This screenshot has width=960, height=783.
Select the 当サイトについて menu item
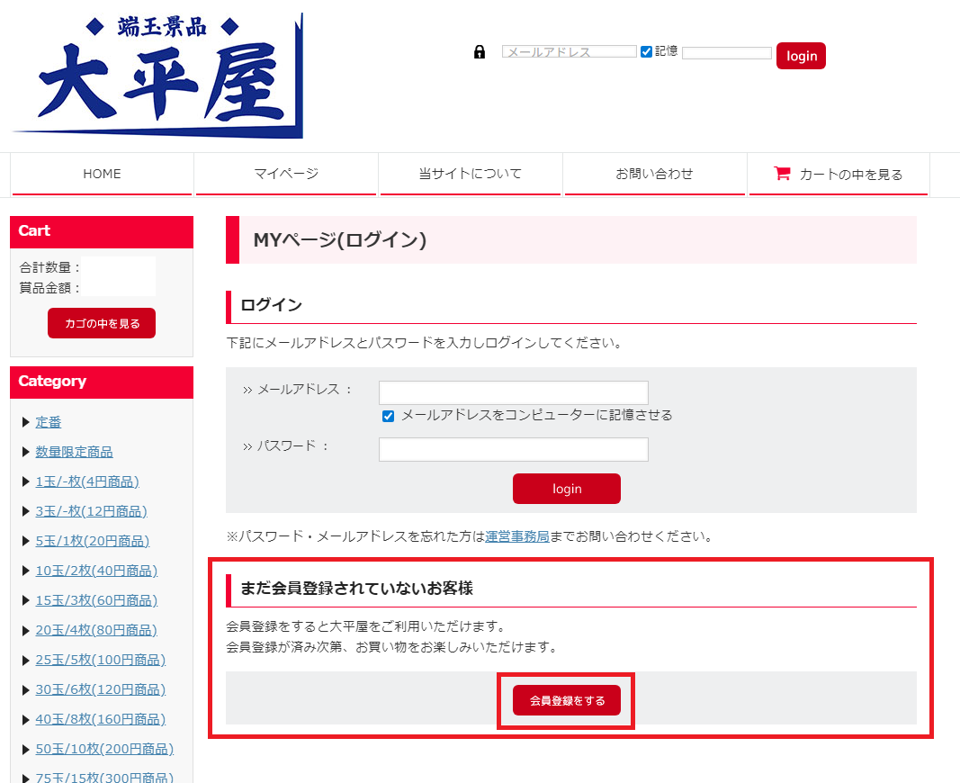pyautogui.click(x=470, y=174)
